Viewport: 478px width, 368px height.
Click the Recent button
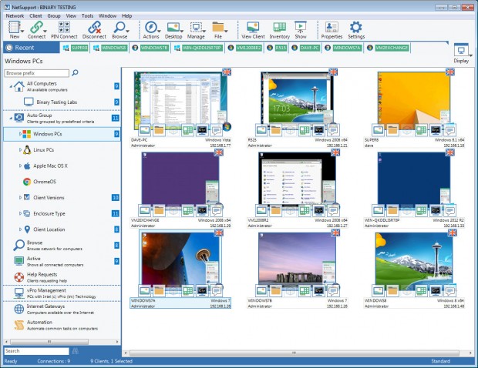coord(31,48)
